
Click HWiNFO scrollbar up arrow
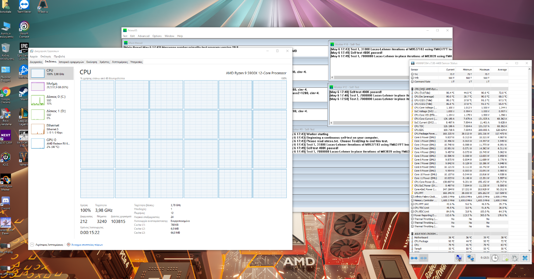pos(529,69)
